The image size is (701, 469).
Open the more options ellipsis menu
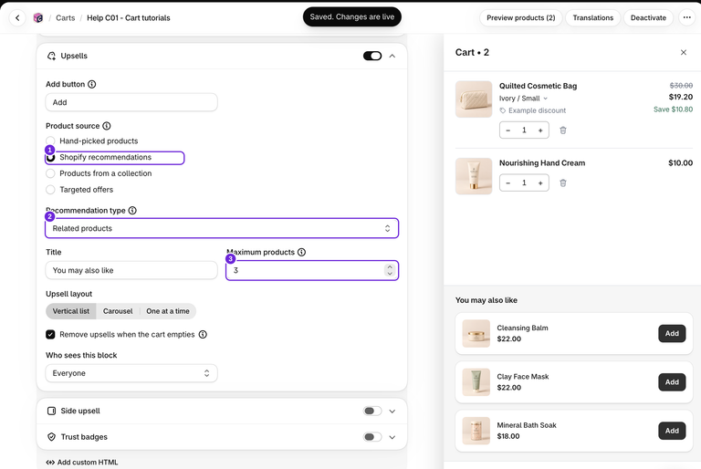click(686, 18)
